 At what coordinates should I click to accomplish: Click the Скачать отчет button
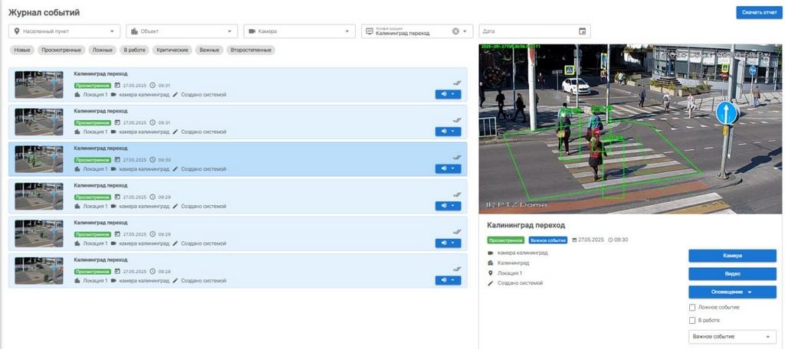[x=758, y=12]
